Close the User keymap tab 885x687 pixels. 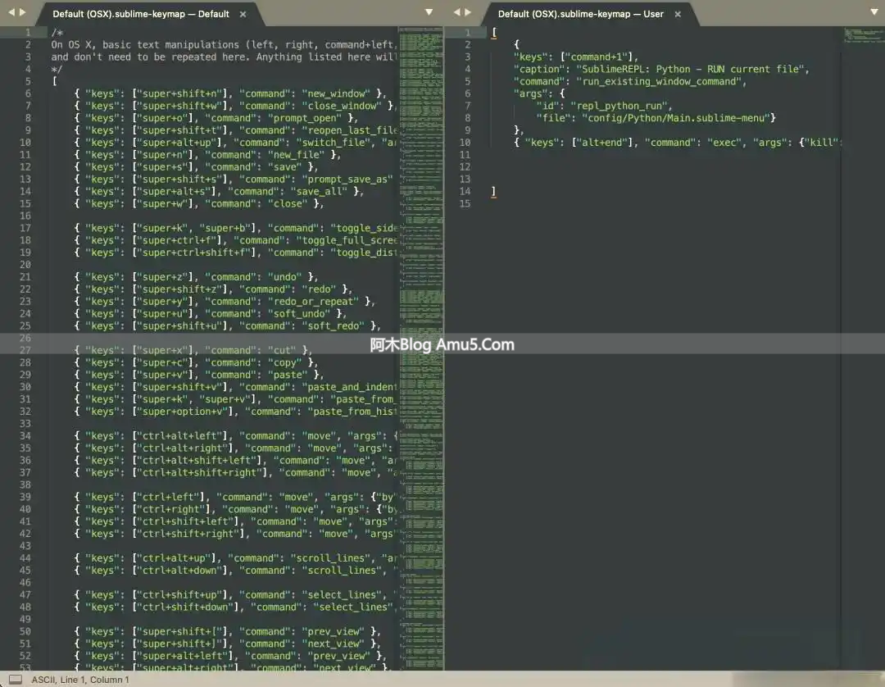[677, 14]
